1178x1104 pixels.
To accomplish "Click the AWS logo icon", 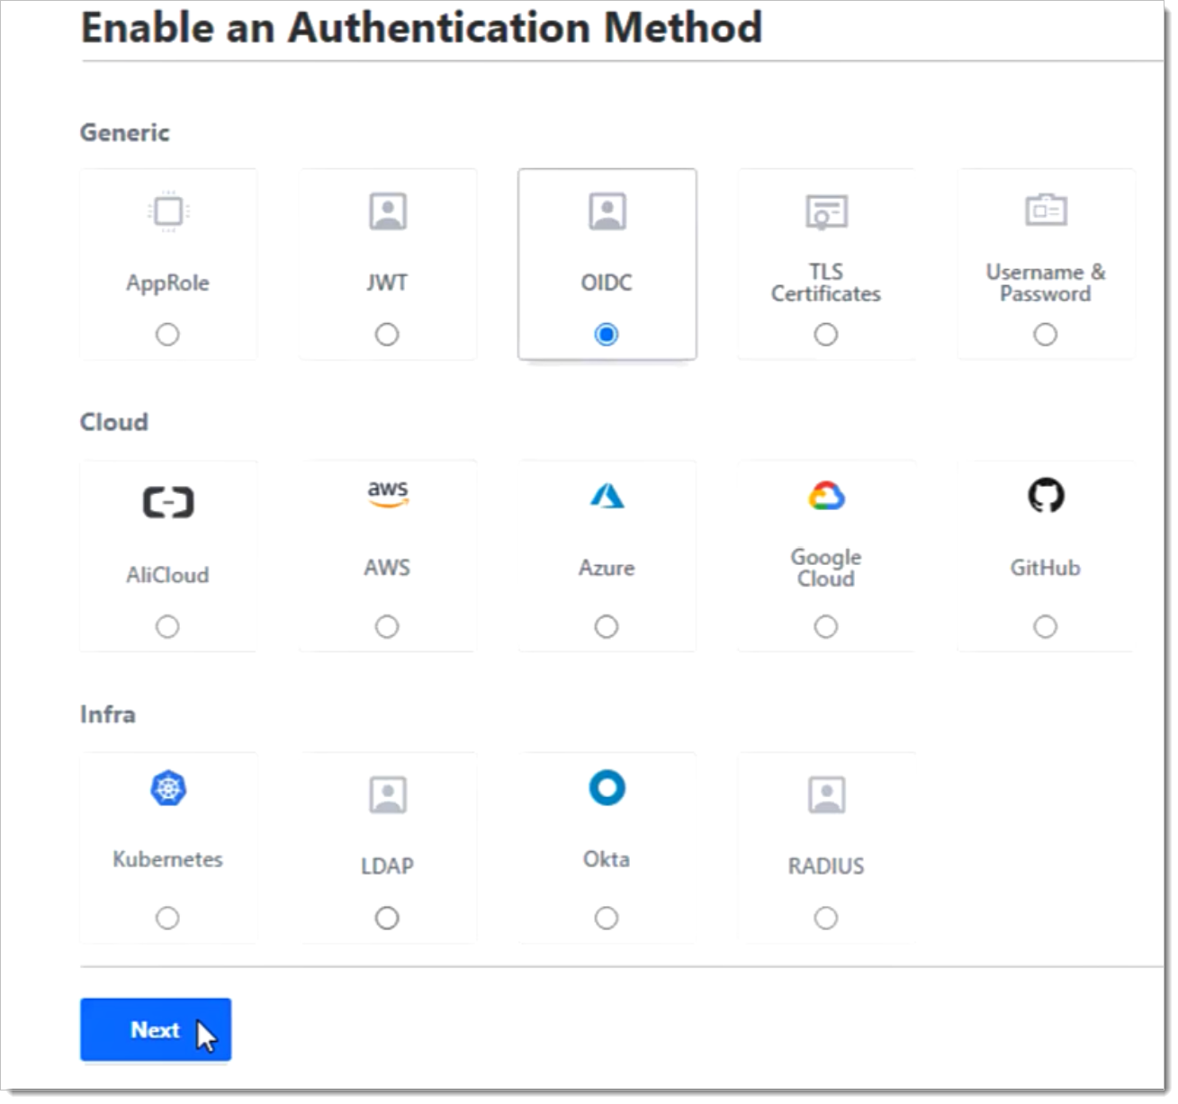I will coord(388,493).
